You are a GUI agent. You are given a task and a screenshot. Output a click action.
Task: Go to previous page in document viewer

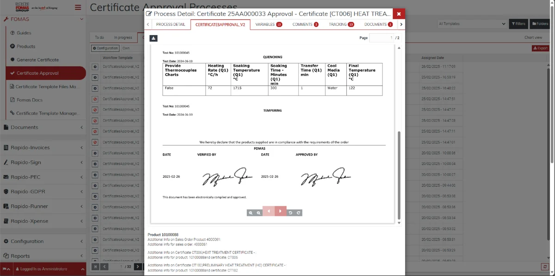point(269,211)
